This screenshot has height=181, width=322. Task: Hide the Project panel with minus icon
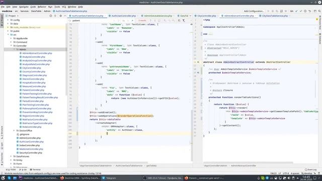pos(65,16)
